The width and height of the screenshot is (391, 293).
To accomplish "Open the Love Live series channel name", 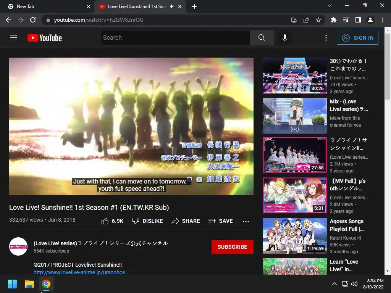I will coord(100,243).
